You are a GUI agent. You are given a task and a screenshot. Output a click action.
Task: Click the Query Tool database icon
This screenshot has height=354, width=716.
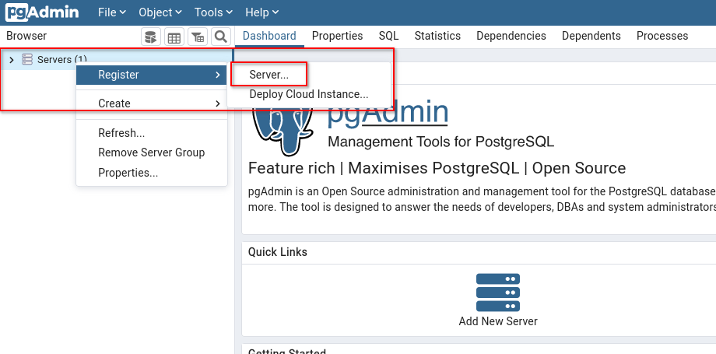pyautogui.click(x=151, y=37)
